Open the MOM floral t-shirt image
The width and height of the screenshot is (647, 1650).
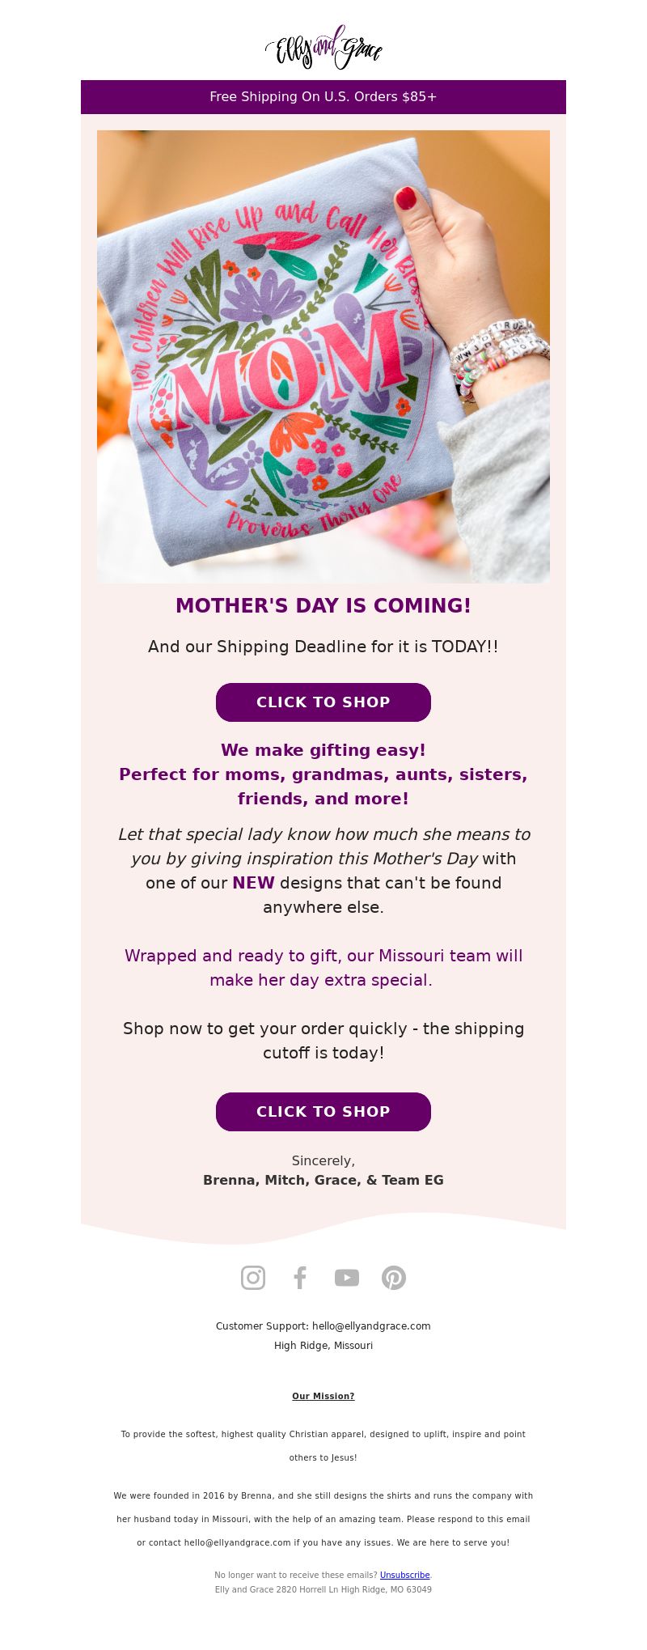(x=323, y=357)
